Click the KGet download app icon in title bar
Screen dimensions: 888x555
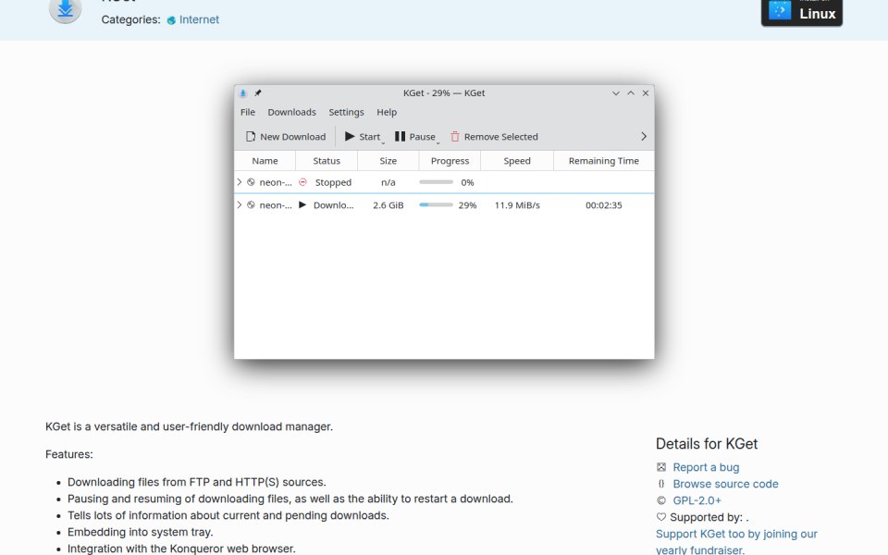click(243, 92)
